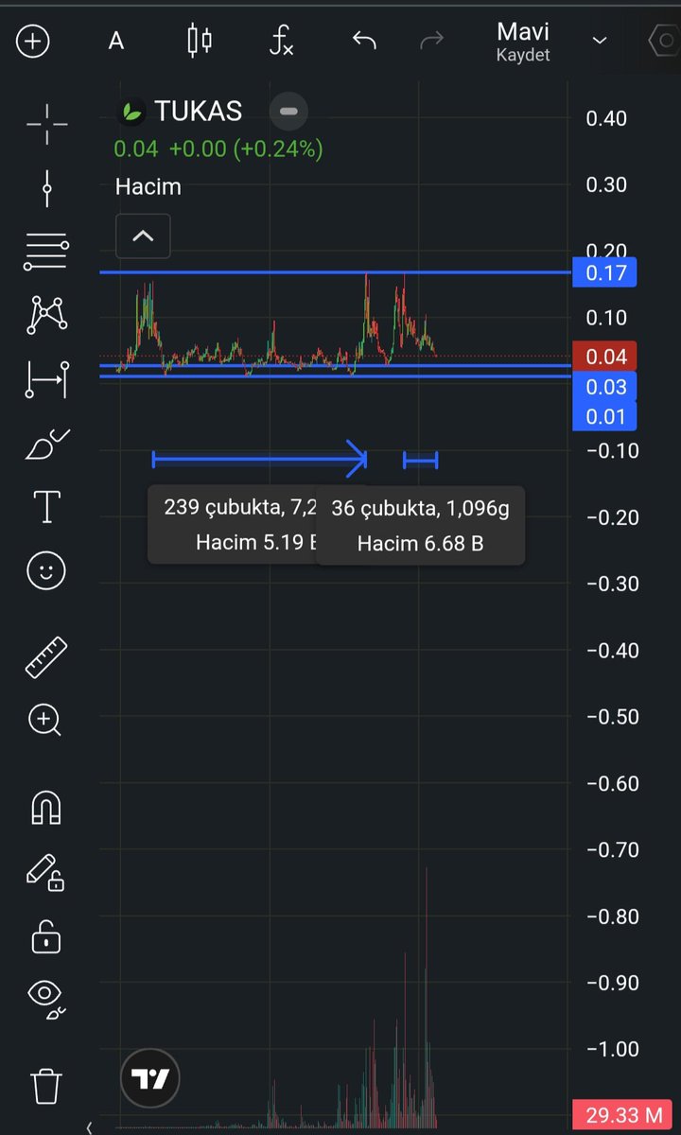Select the long blue date range arrow
This screenshot has height=1135, width=681.
point(260,460)
